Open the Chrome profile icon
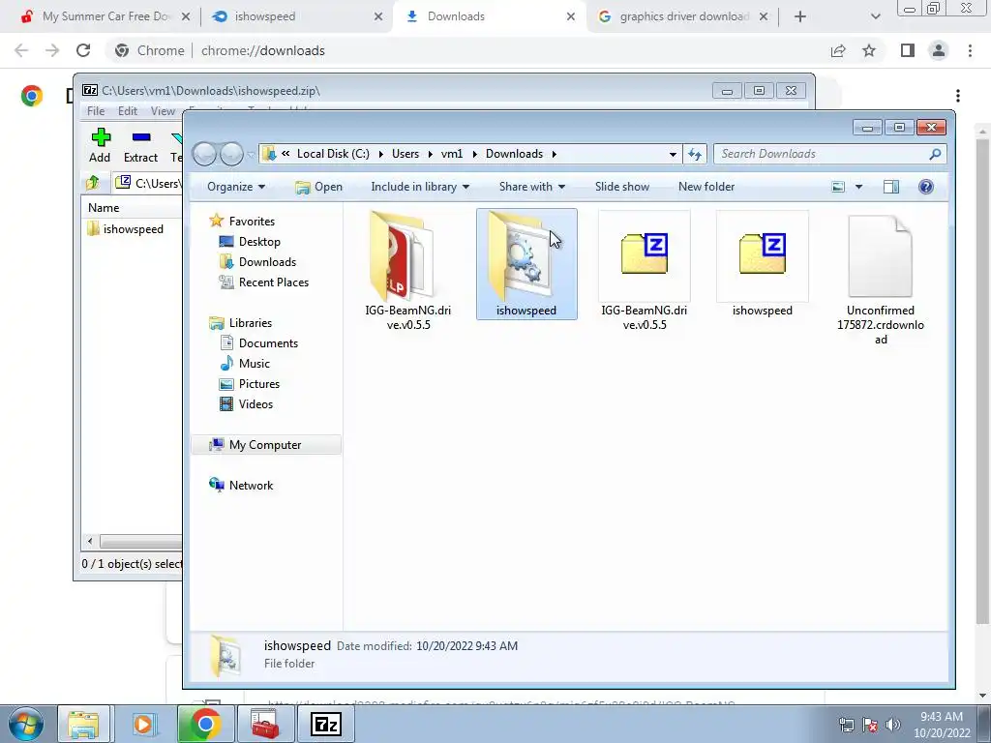 939,50
